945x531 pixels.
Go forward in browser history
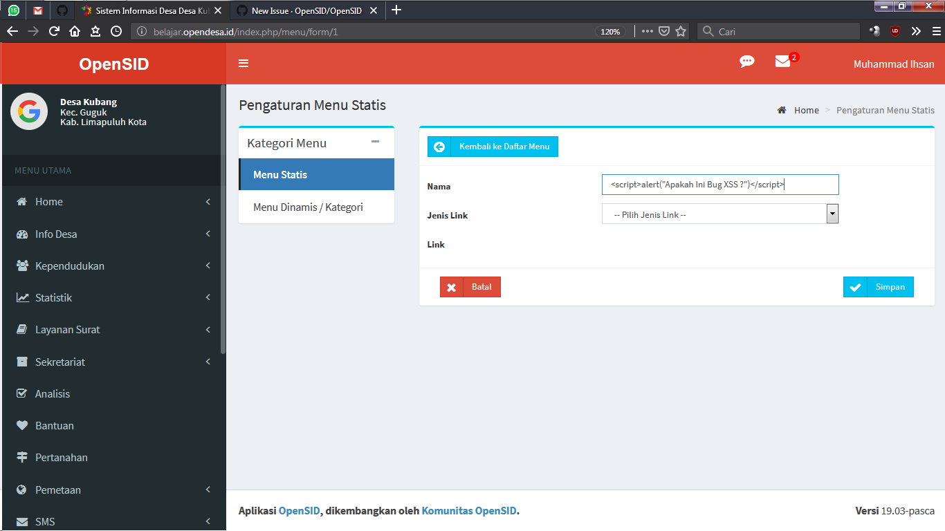[x=33, y=31]
